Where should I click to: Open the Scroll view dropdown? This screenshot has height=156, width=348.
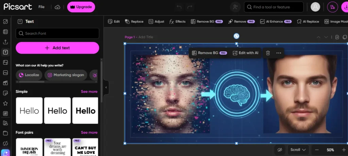pos(298,150)
